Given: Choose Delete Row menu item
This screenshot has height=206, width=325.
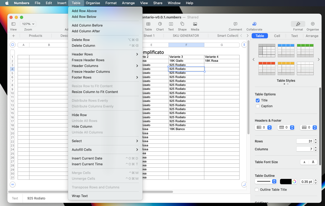Looking at the screenshot, I should (x=105, y=40).
